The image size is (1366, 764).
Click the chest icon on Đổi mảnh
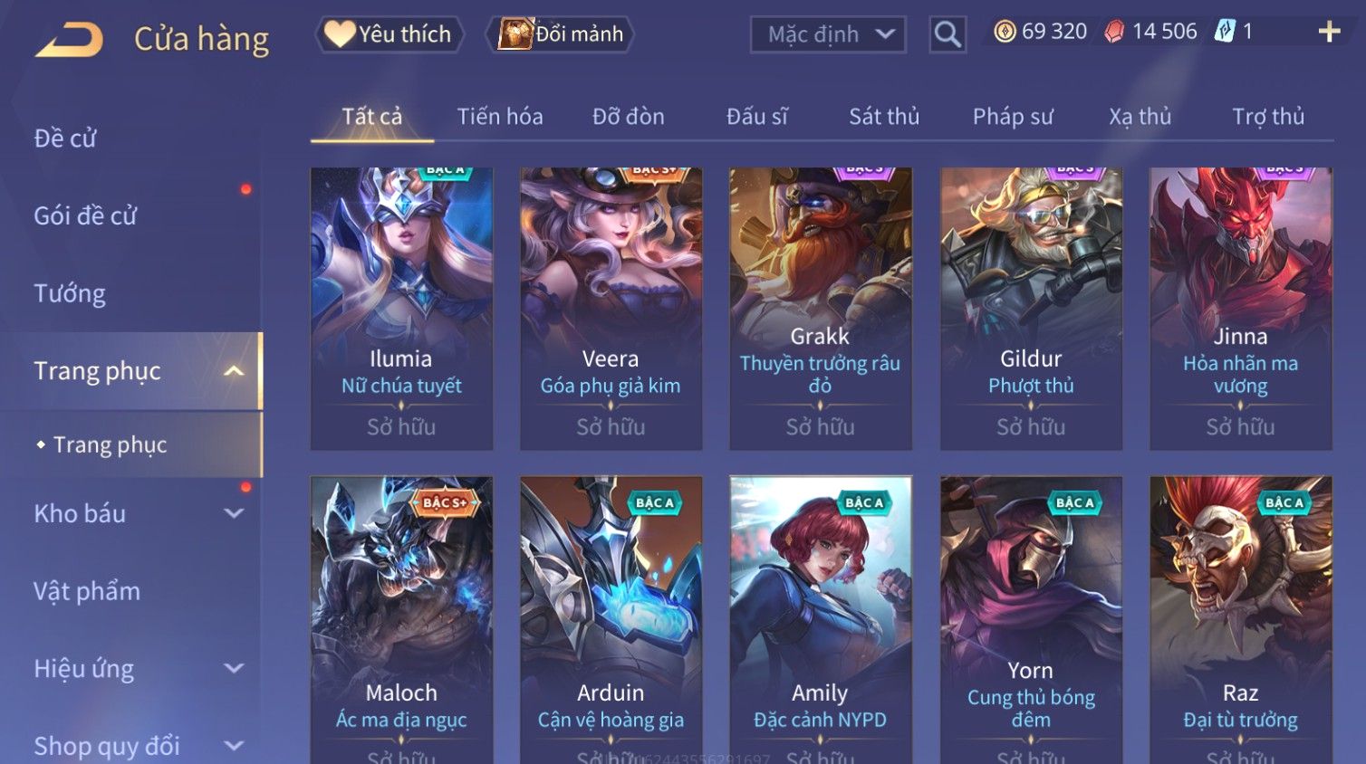tap(515, 33)
